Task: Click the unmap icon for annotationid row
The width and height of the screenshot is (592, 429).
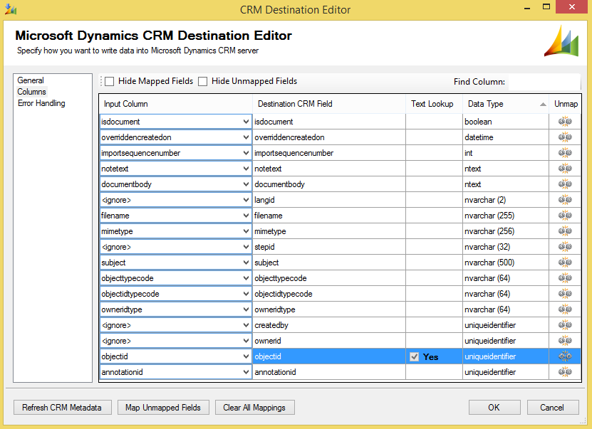Action: point(565,372)
